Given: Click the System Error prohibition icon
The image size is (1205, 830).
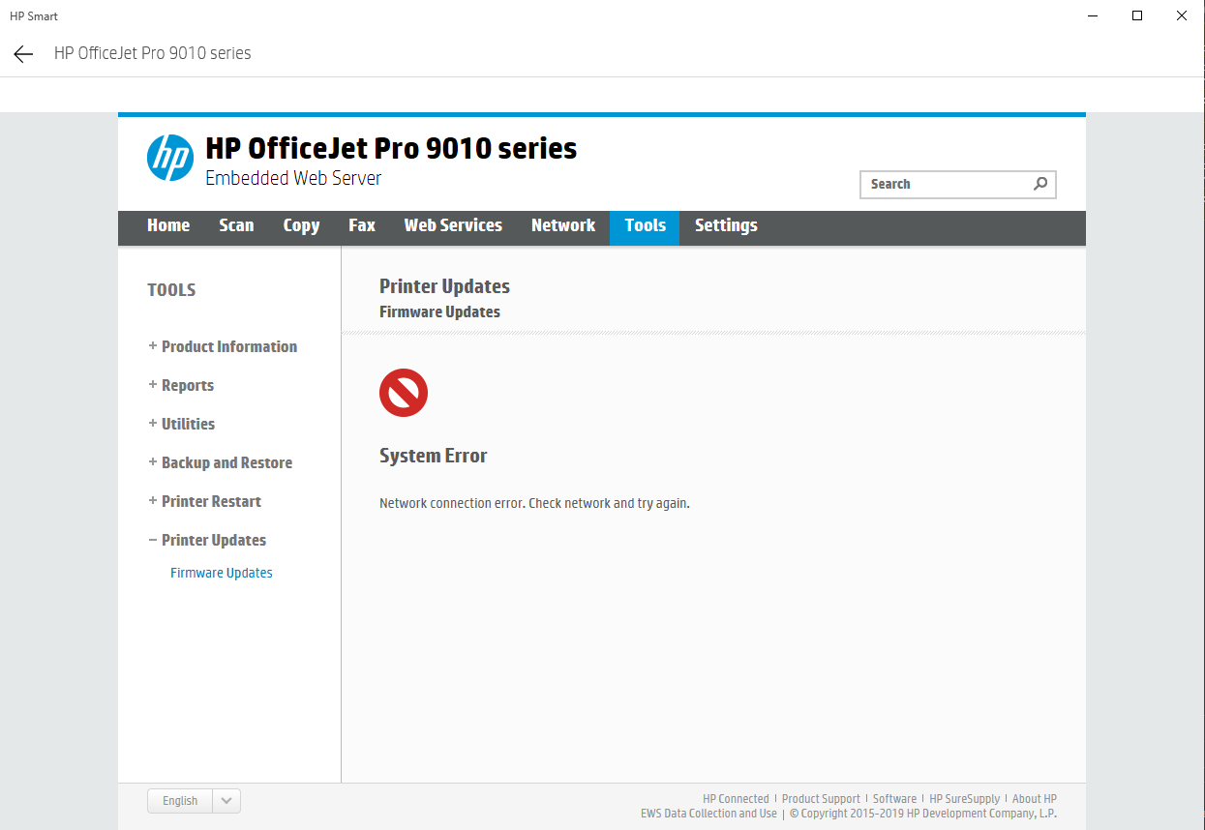Looking at the screenshot, I should pyautogui.click(x=403, y=393).
